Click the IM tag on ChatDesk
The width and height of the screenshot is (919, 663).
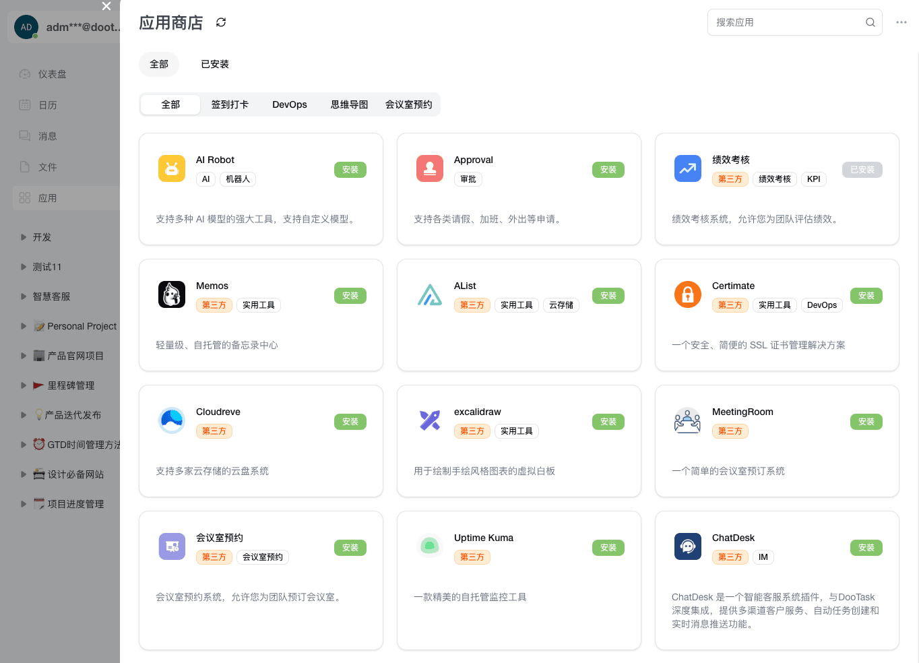click(x=763, y=557)
